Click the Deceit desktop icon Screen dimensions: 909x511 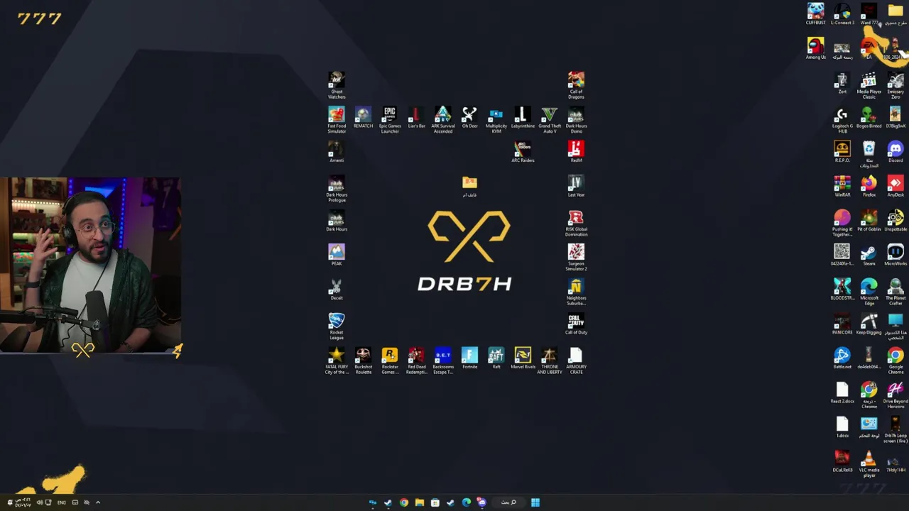pyautogui.click(x=337, y=290)
